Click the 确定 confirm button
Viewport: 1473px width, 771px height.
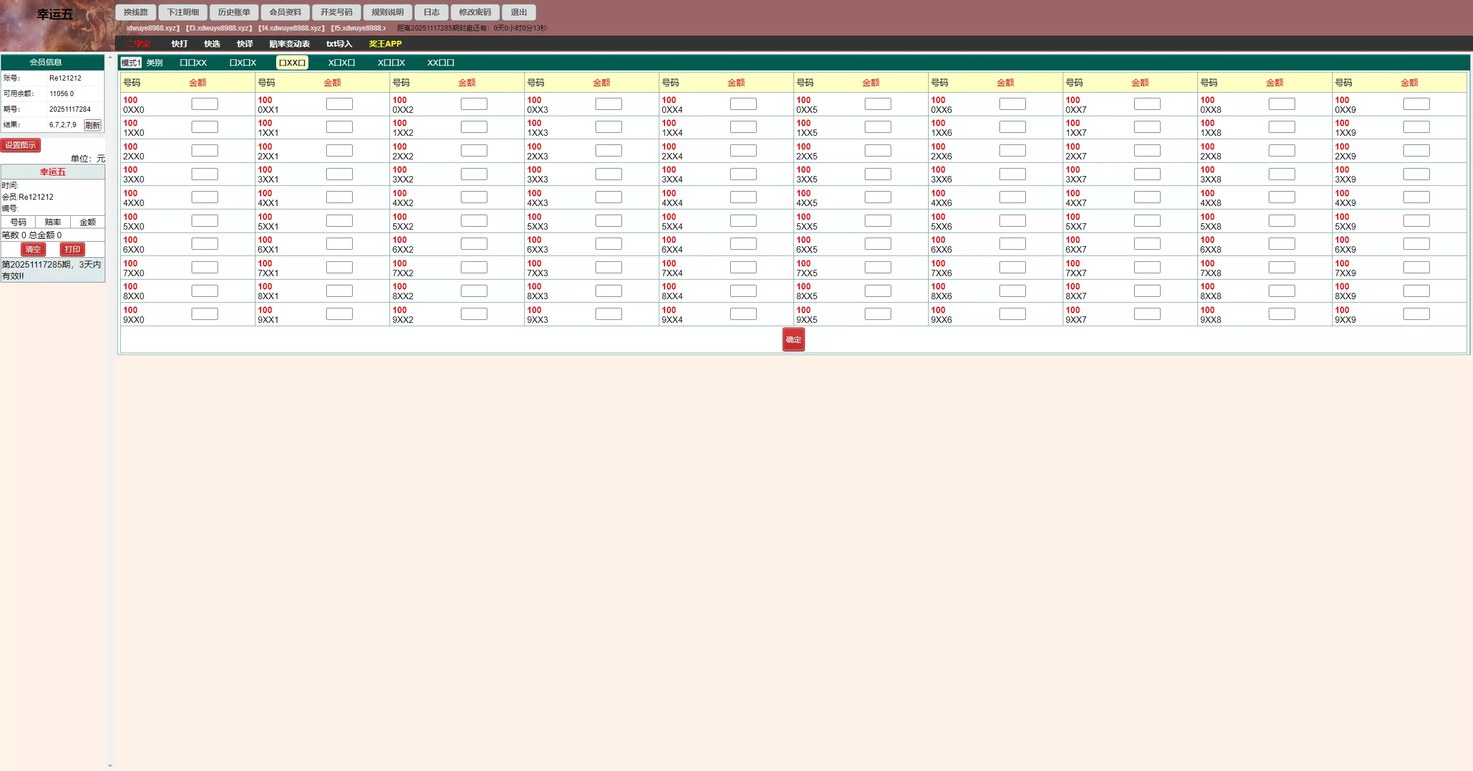tap(793, 339)
